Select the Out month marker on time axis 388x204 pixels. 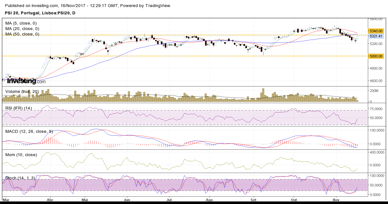[294, 200]
